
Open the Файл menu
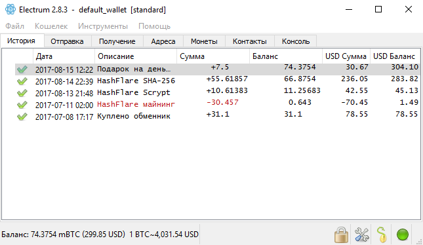pyautogui.click(x=15, y=26)
